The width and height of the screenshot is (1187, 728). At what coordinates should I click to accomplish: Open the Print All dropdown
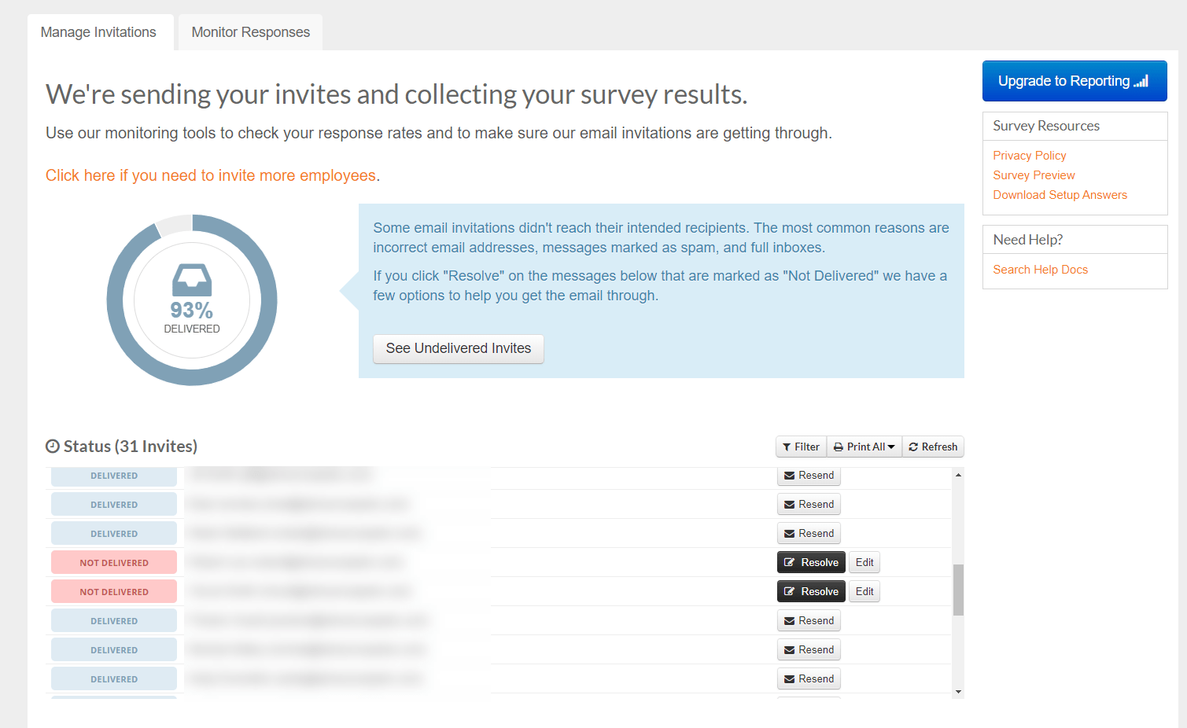click(864, 447)
